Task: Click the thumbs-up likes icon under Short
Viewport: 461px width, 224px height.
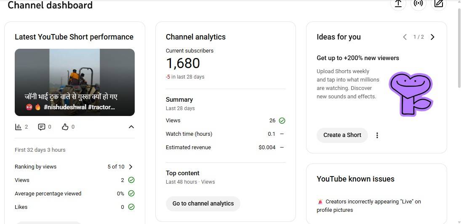Action: click(65, 127)
